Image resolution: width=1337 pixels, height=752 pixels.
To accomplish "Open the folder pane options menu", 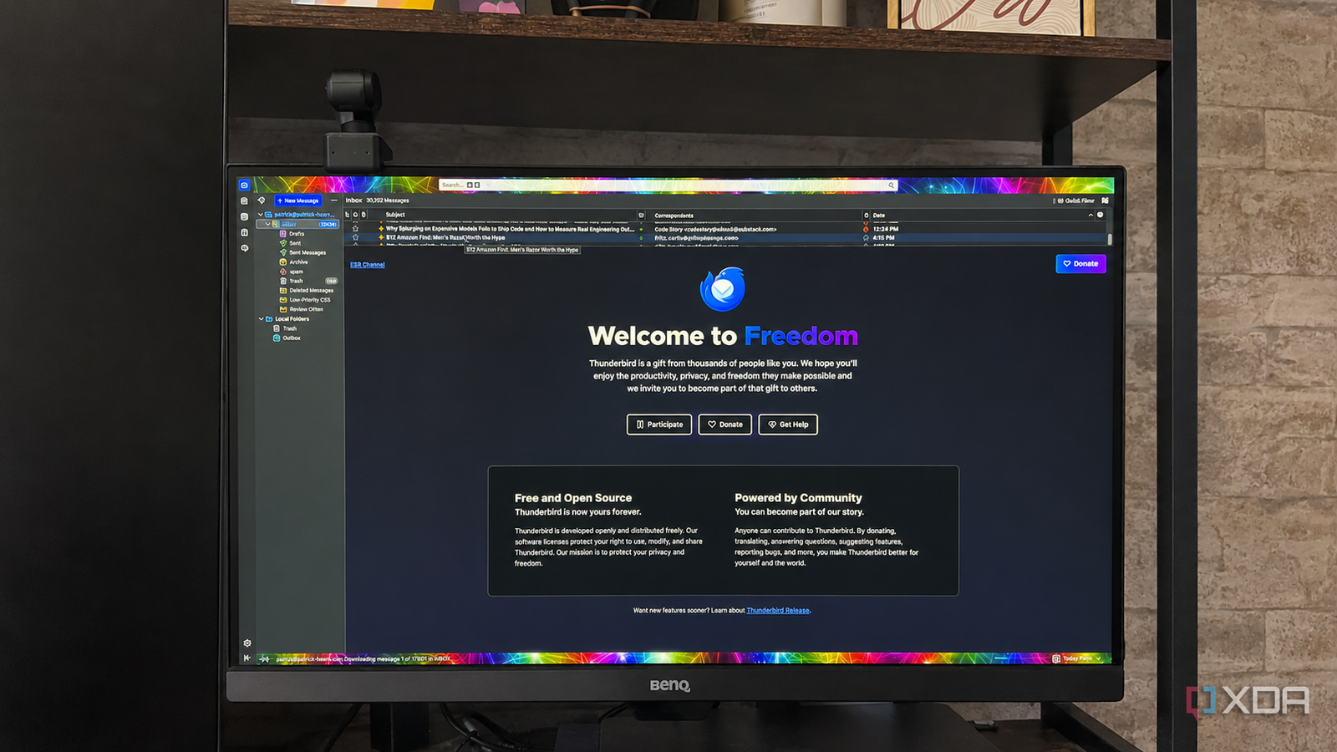I will coord(333,201).
